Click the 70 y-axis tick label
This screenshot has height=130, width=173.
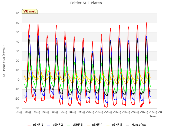(17, 13)
